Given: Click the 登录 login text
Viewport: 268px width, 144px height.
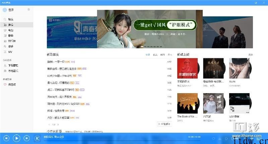Looking at the screenshot, I should (x=11, y=10).
